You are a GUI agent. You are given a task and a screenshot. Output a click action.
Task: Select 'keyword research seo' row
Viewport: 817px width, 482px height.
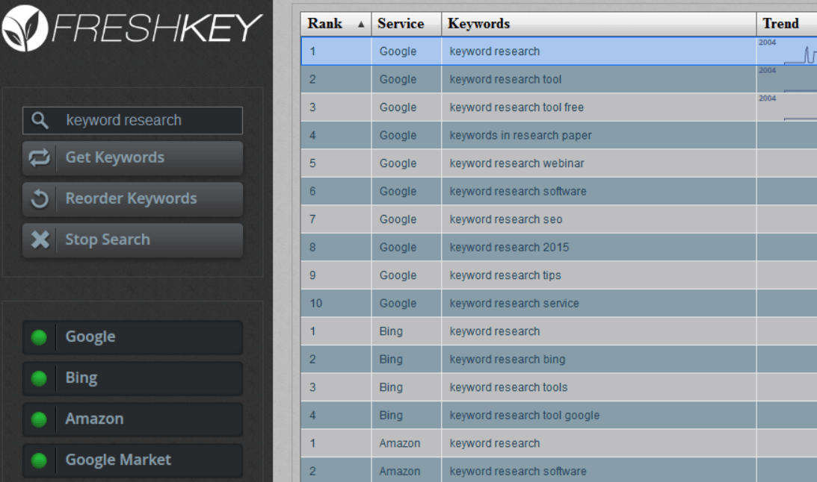tap(558, 219)
